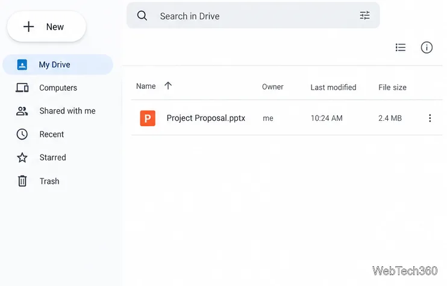Focus the Search in Drive field
The width and height of the screenshot is (447, 286).
coord(253,16)
